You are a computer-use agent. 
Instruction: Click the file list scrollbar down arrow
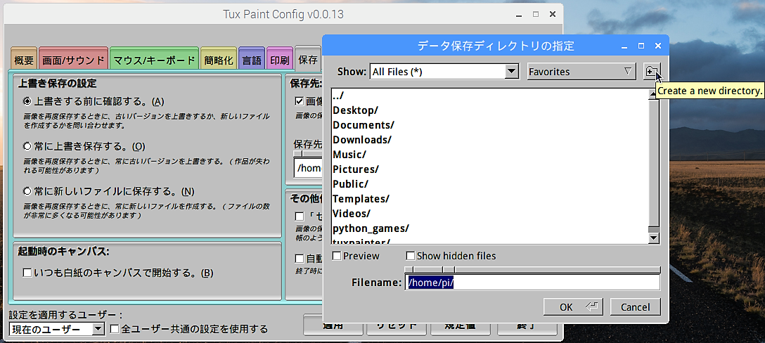click(x=653, y=238)
